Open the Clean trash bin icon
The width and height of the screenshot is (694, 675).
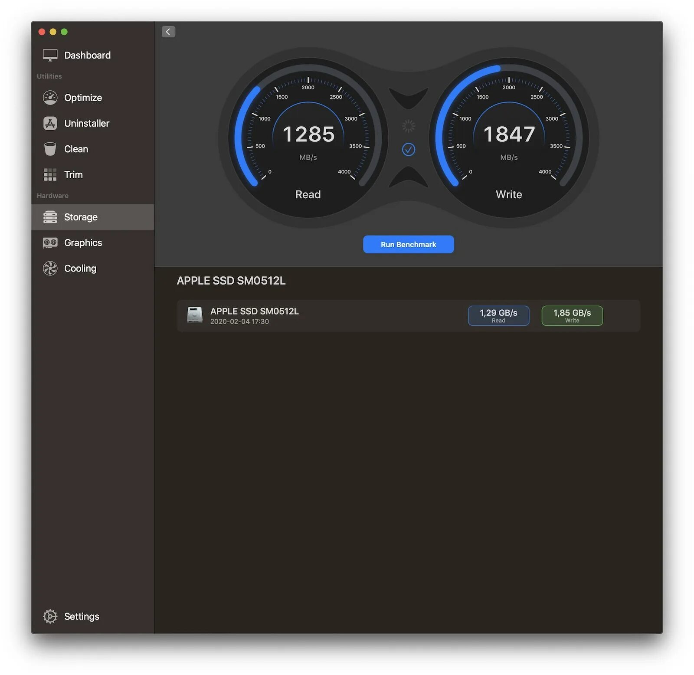coord(49,149)
